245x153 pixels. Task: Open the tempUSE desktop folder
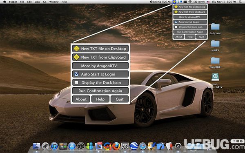(215, 60)
